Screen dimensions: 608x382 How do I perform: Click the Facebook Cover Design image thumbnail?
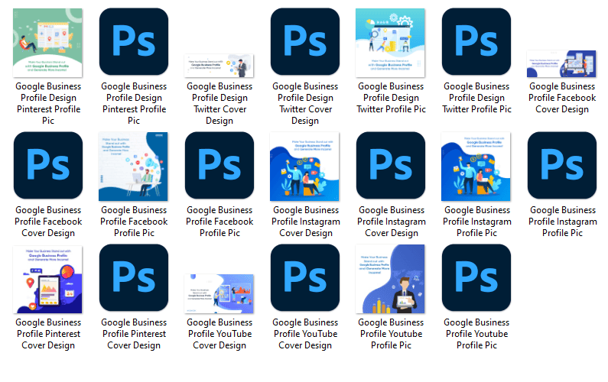coord(562,63)
